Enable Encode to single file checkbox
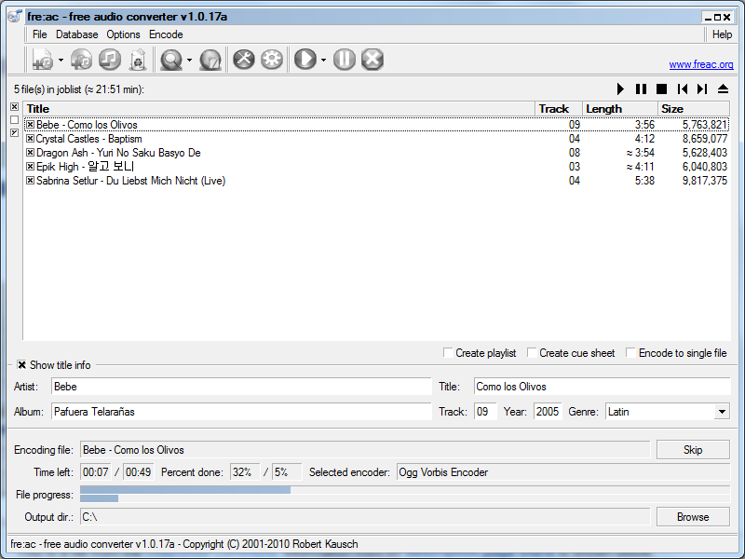This screenshot has width=745, height=559. [x=630, y=353]
